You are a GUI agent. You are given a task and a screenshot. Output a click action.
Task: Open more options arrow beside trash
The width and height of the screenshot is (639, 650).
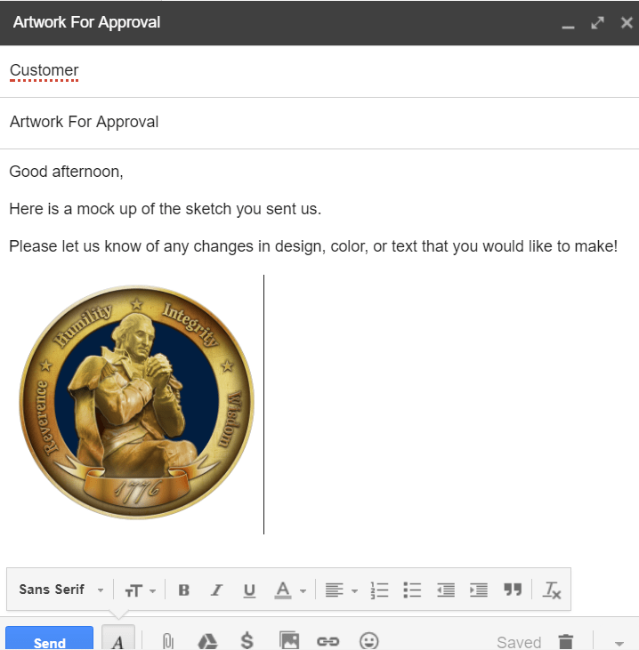click(x=619, y=642)
